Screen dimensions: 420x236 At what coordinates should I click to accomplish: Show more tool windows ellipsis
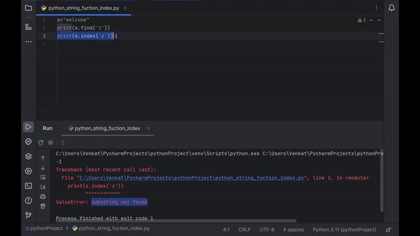click(28, 41)
